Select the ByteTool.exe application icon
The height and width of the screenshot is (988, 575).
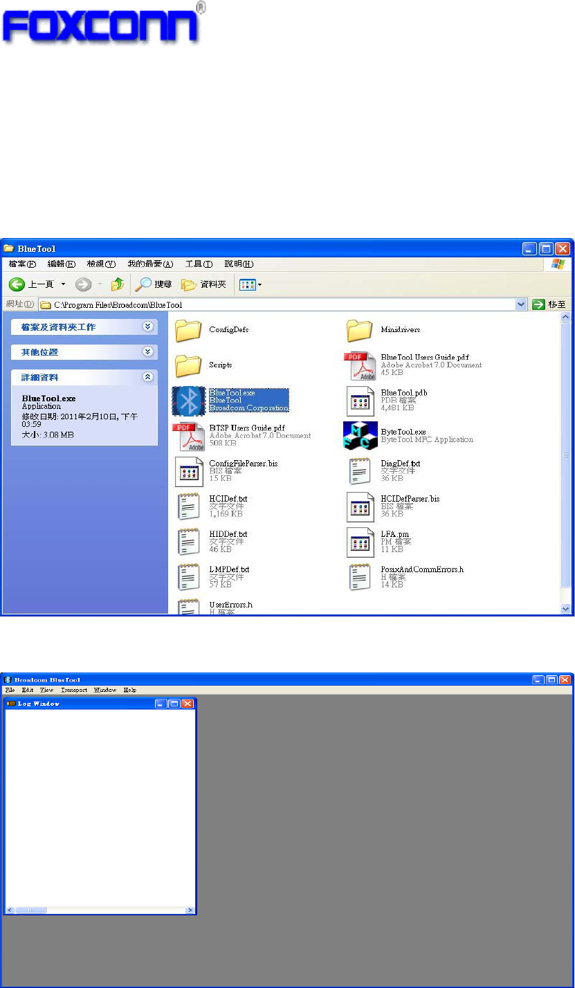coord(360,436)
